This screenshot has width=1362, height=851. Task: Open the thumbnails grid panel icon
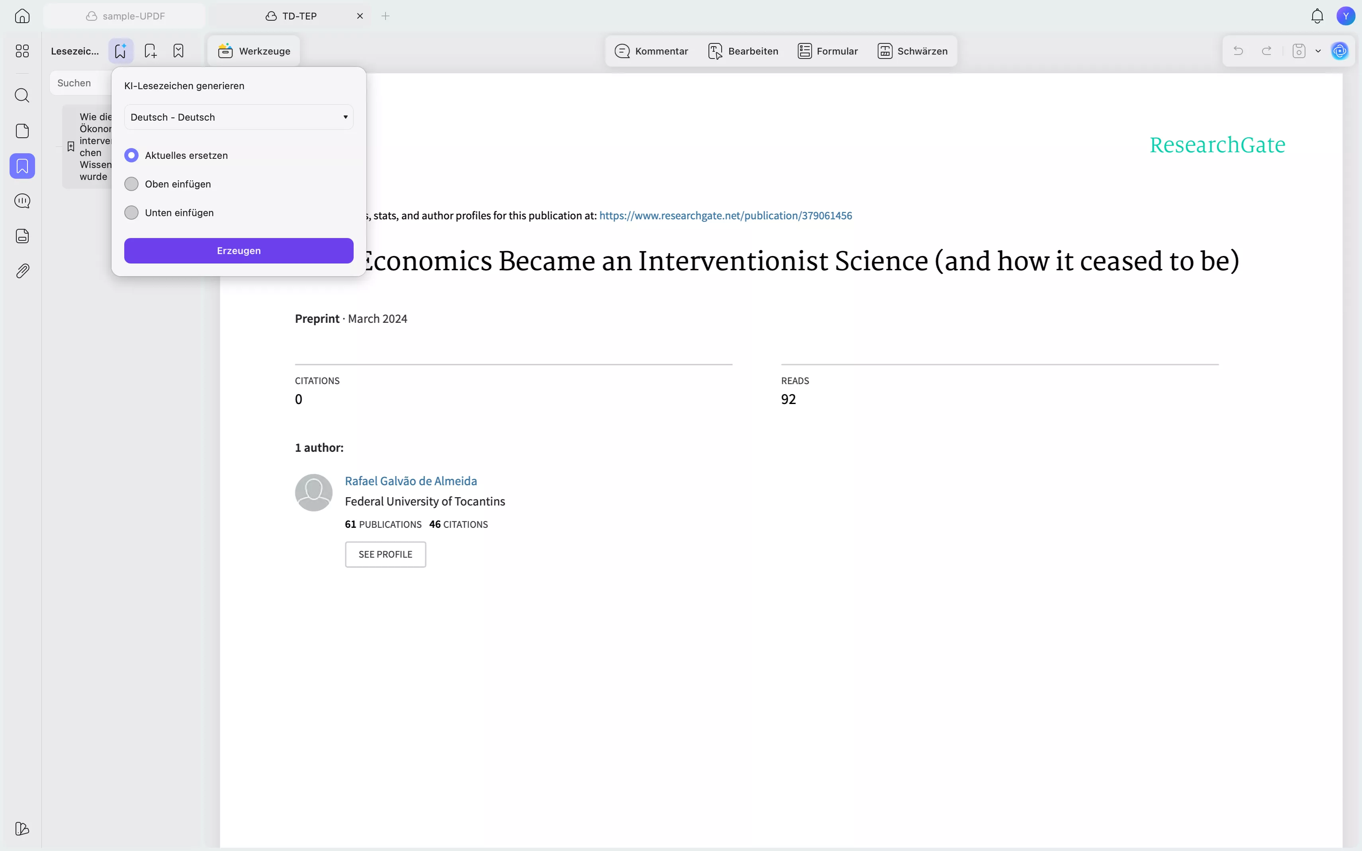(22, 51)
